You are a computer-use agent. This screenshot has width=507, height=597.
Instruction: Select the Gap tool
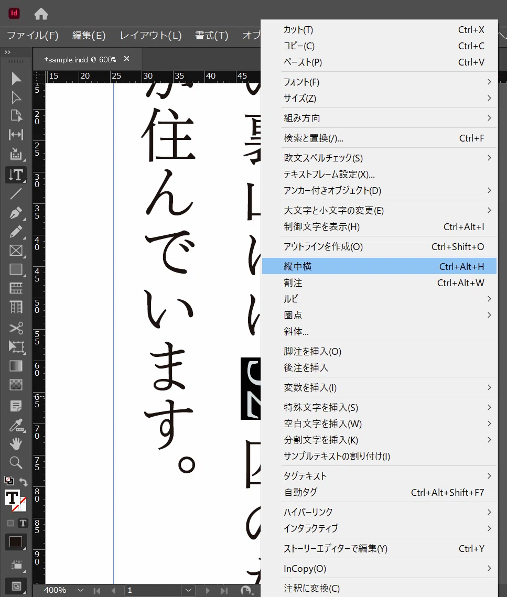pos(16,135)
